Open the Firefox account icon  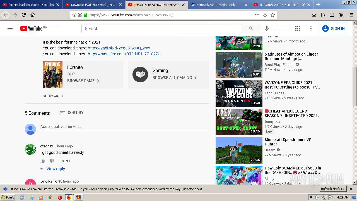pos(341,15)
